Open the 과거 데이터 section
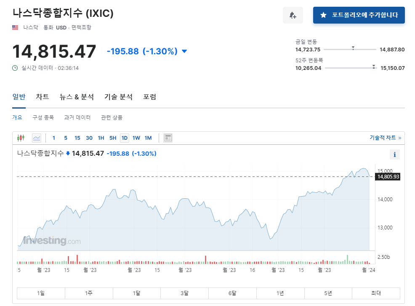The width and height of the screenshot is (415, 306). click(x=77, y=118)
